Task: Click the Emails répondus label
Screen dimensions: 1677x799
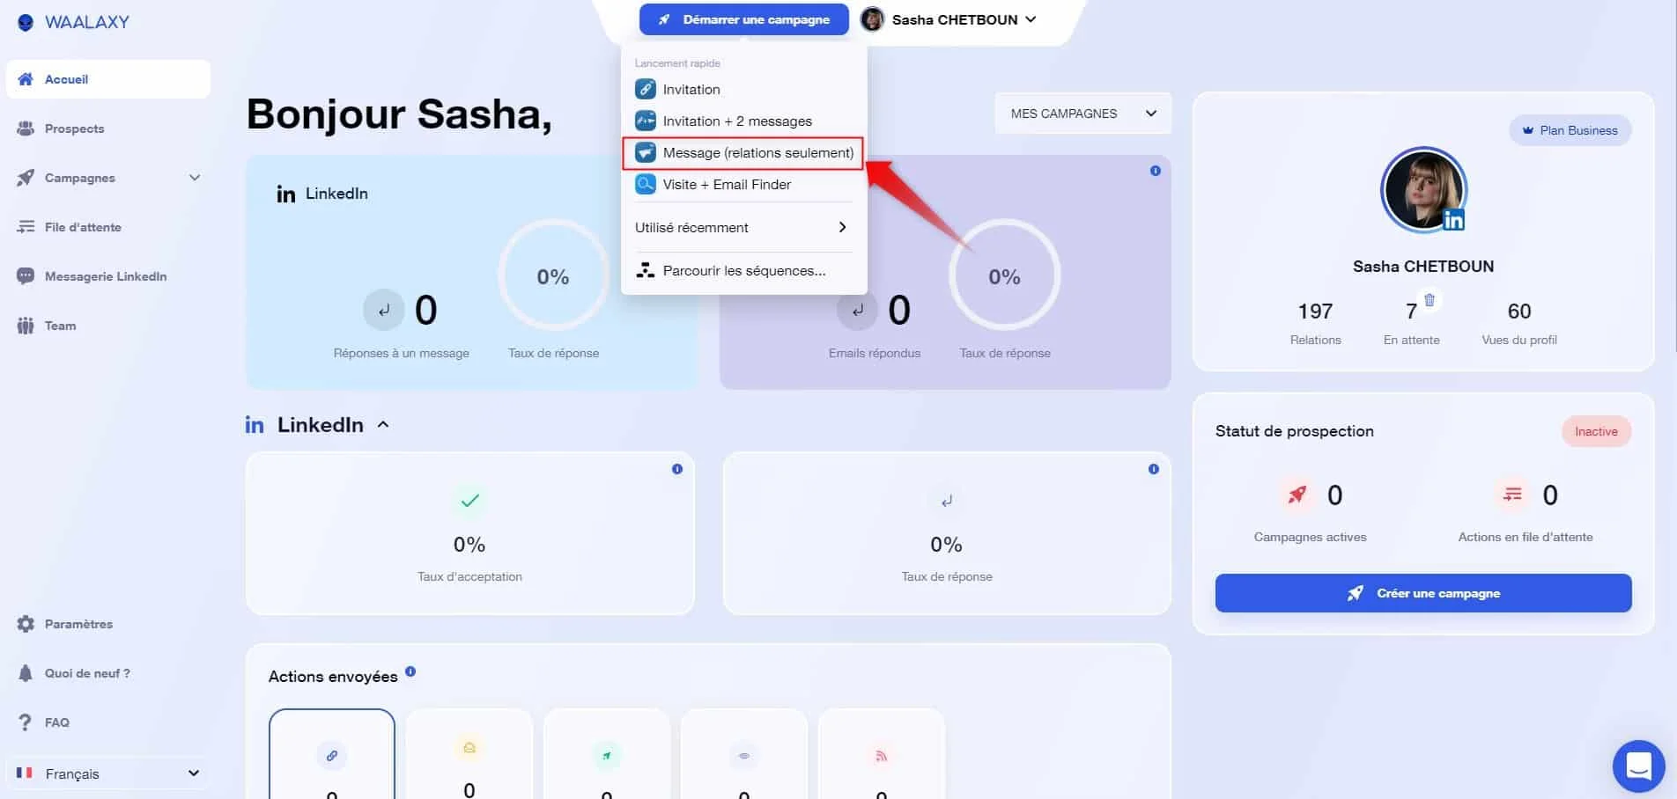Action: pyautogui.click(x=875, y=353)
